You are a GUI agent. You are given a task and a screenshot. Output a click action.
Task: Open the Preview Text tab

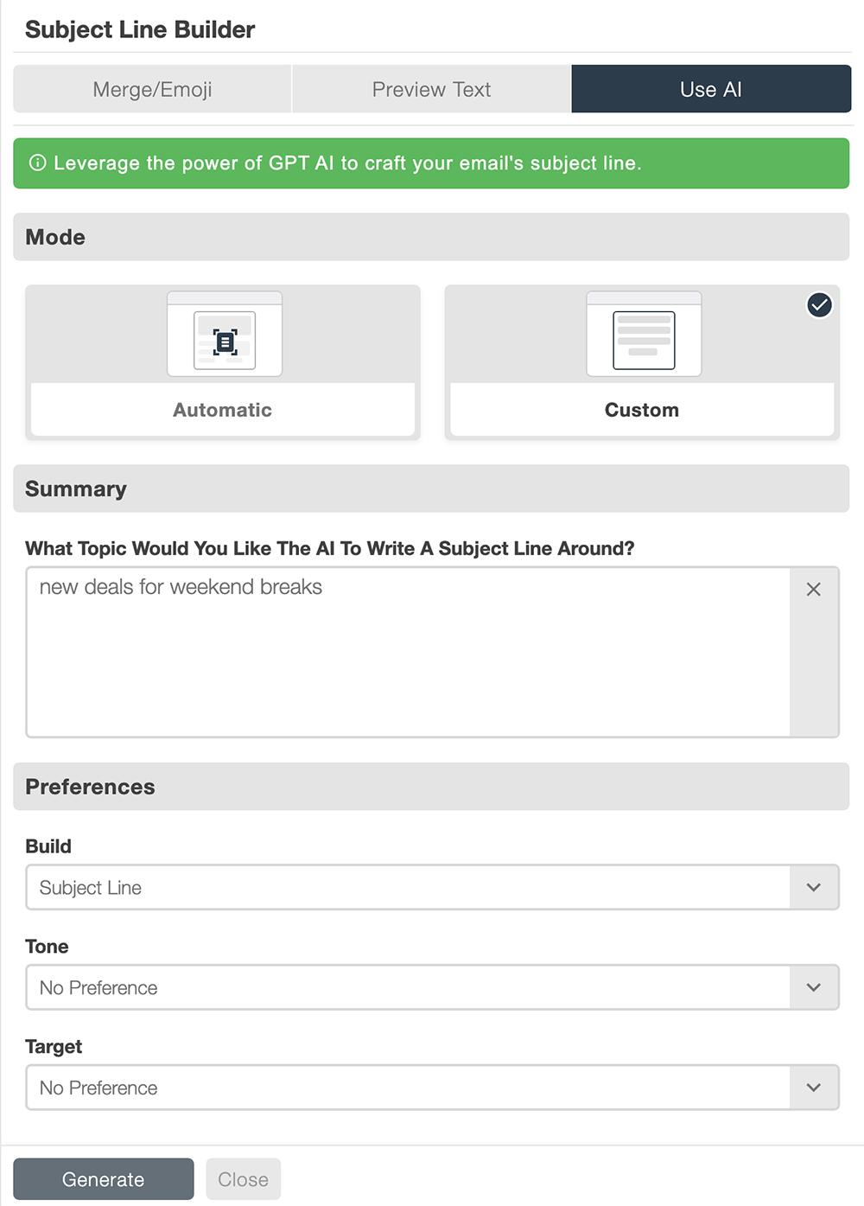pos(431,89)
